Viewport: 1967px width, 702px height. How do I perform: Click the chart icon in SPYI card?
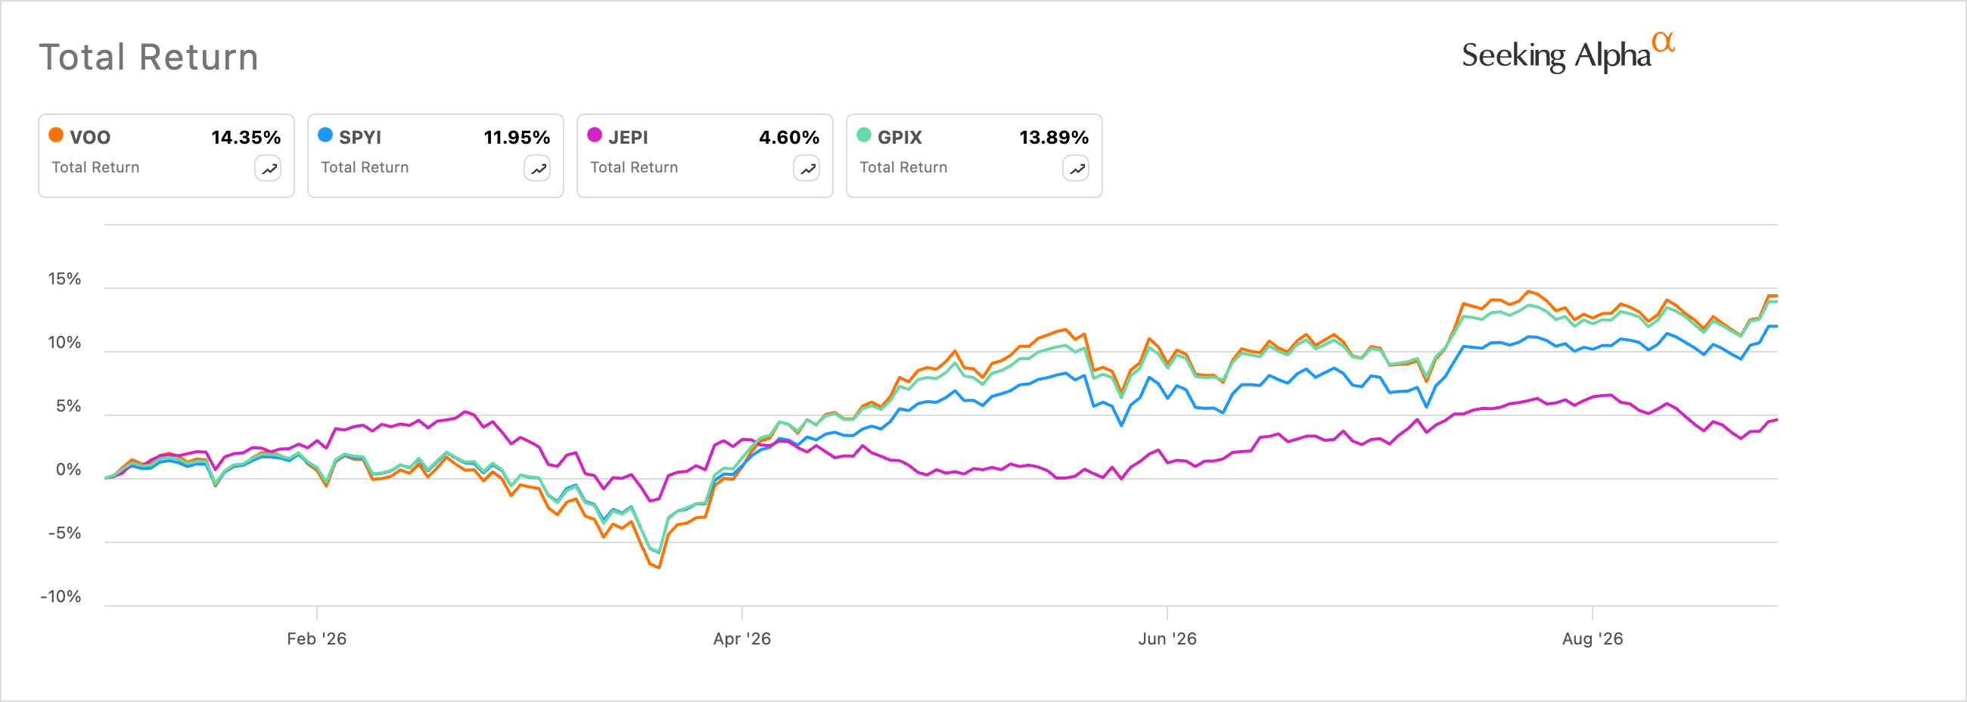click(538, 169)
